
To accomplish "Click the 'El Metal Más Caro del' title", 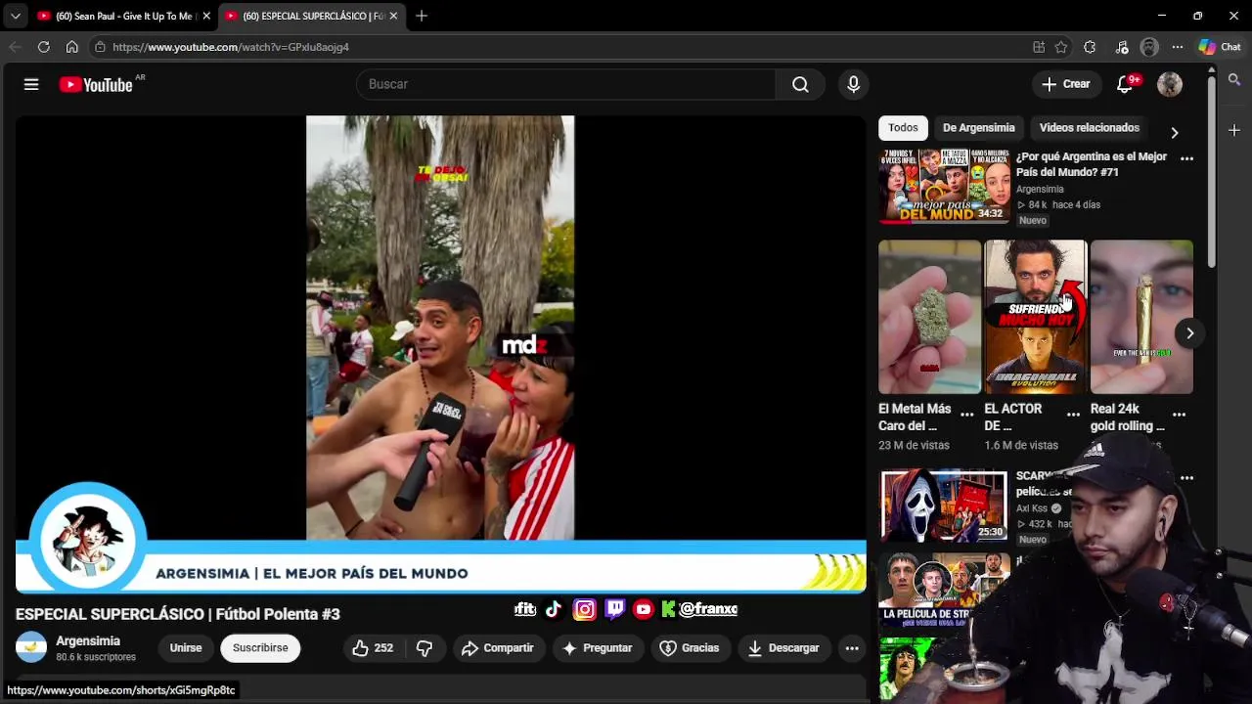I will [x=915, y=418].
